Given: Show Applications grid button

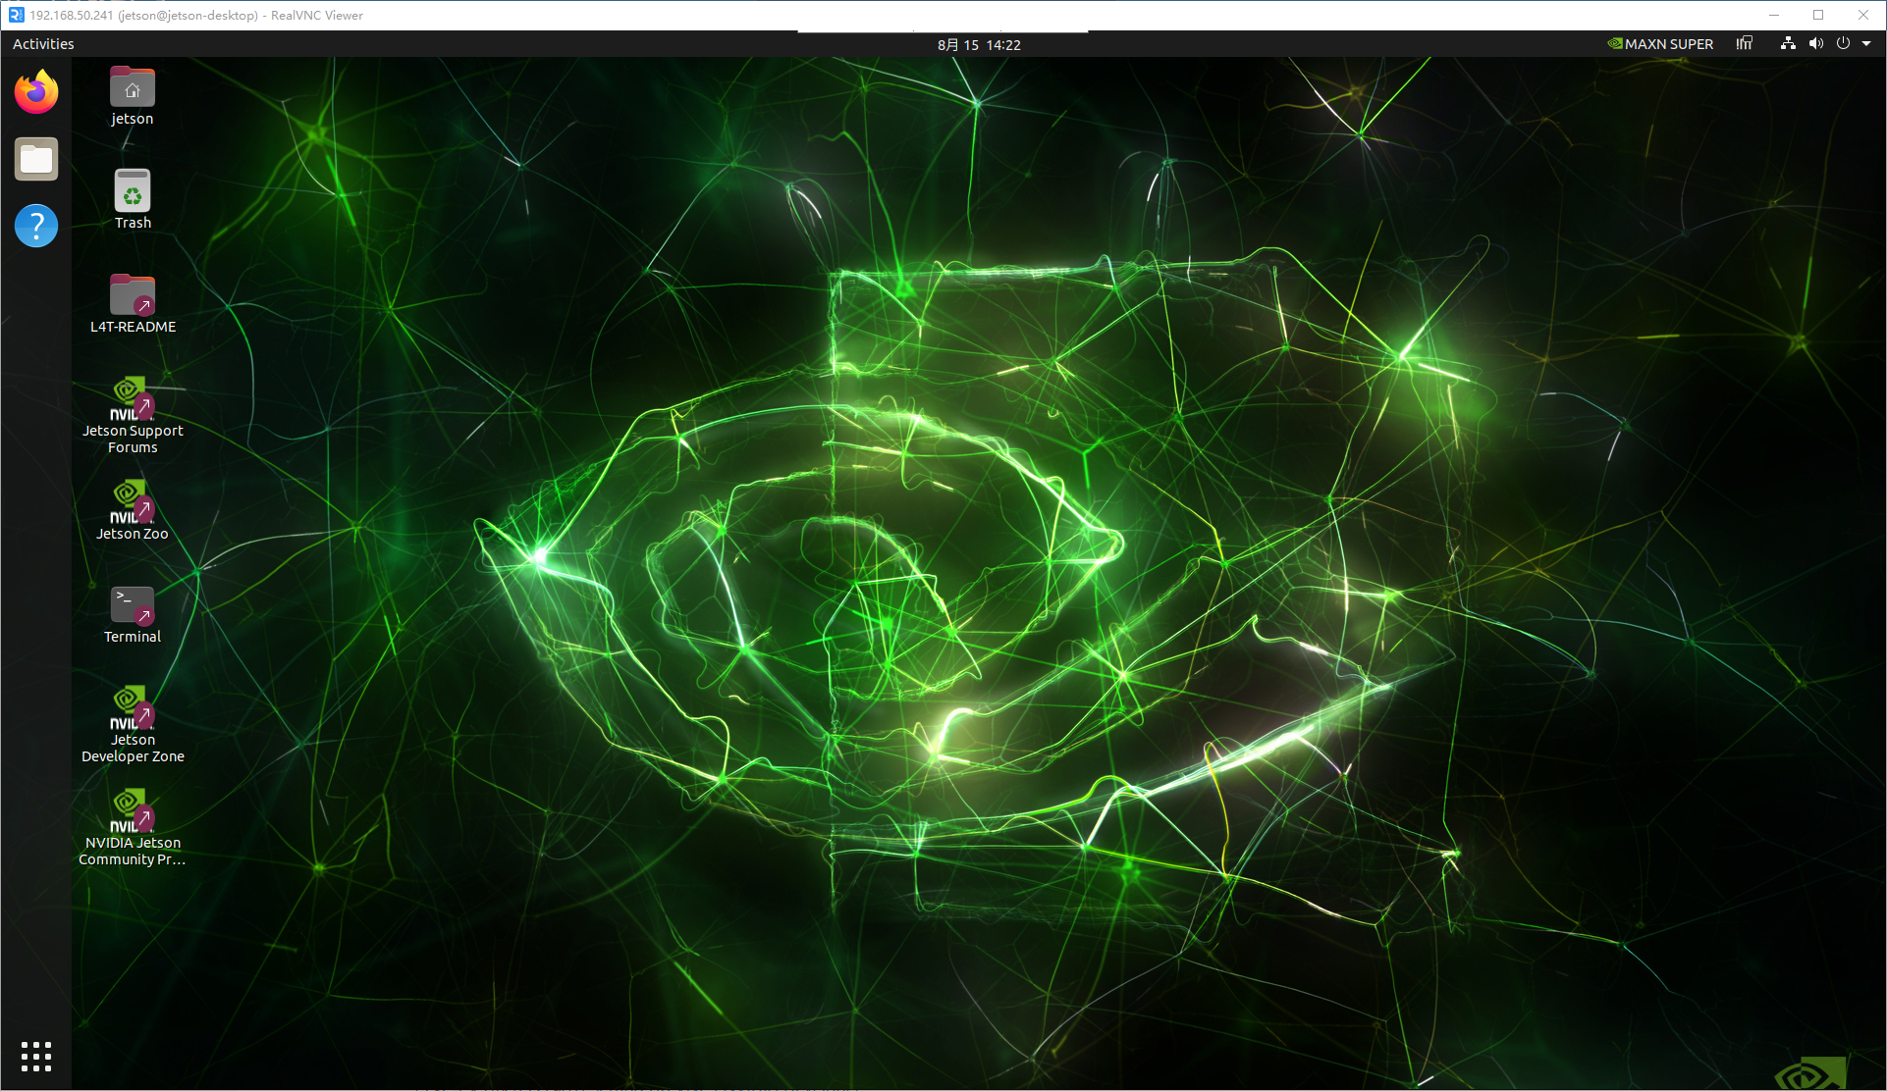Looking at the screenshot, I should pyautogui.click(x=36, y=1057).
